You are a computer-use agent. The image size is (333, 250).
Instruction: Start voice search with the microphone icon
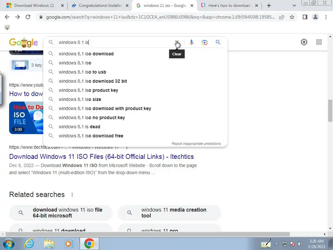[x=191, y=42]
